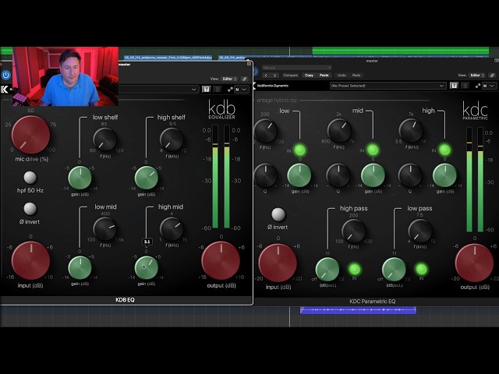Click Undo in the KDC window
The height and width of the screenshot is (374, 499).
pyautogui.click(x=342, y=76)
